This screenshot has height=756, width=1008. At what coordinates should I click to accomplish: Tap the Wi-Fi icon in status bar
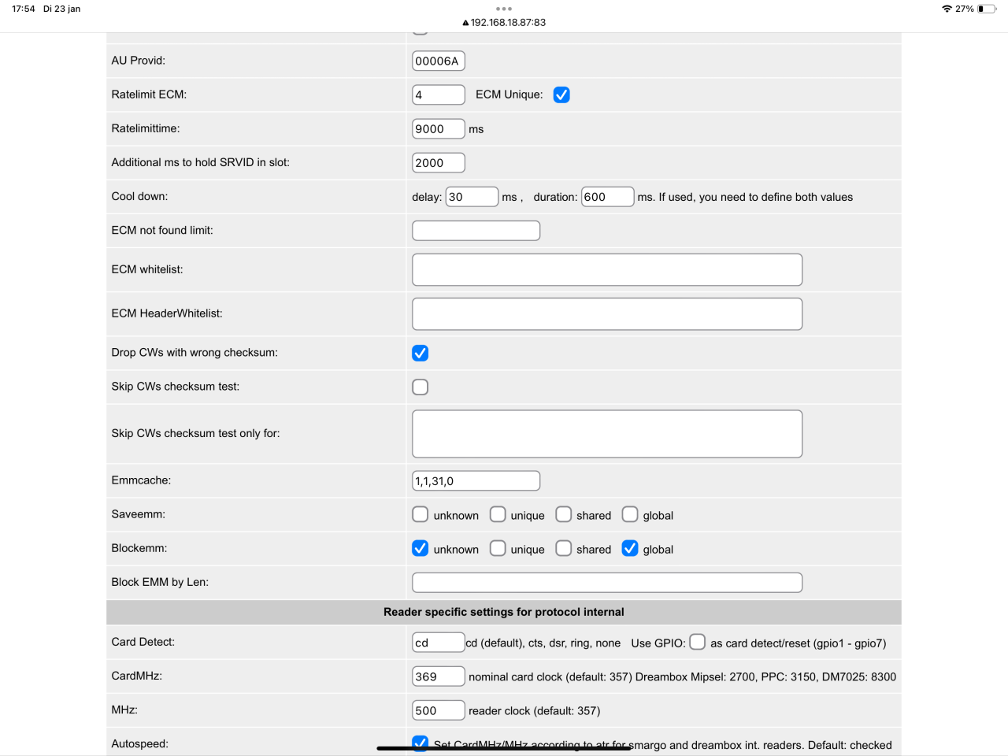947,9
